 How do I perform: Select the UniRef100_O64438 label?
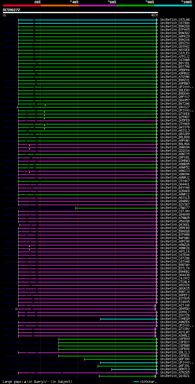tap(175, 275)
